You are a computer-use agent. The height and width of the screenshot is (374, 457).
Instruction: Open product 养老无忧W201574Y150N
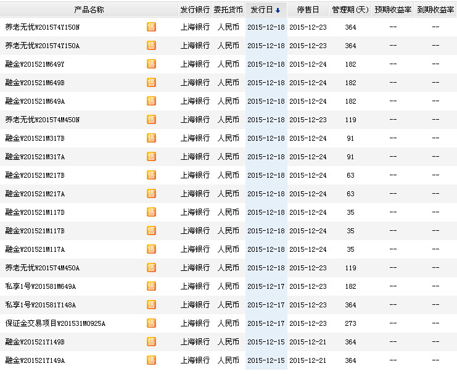(43, 27)
